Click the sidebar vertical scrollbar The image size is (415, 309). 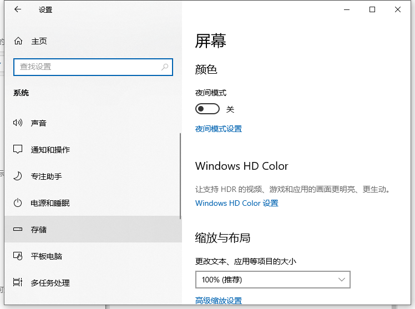click(180, 178)
